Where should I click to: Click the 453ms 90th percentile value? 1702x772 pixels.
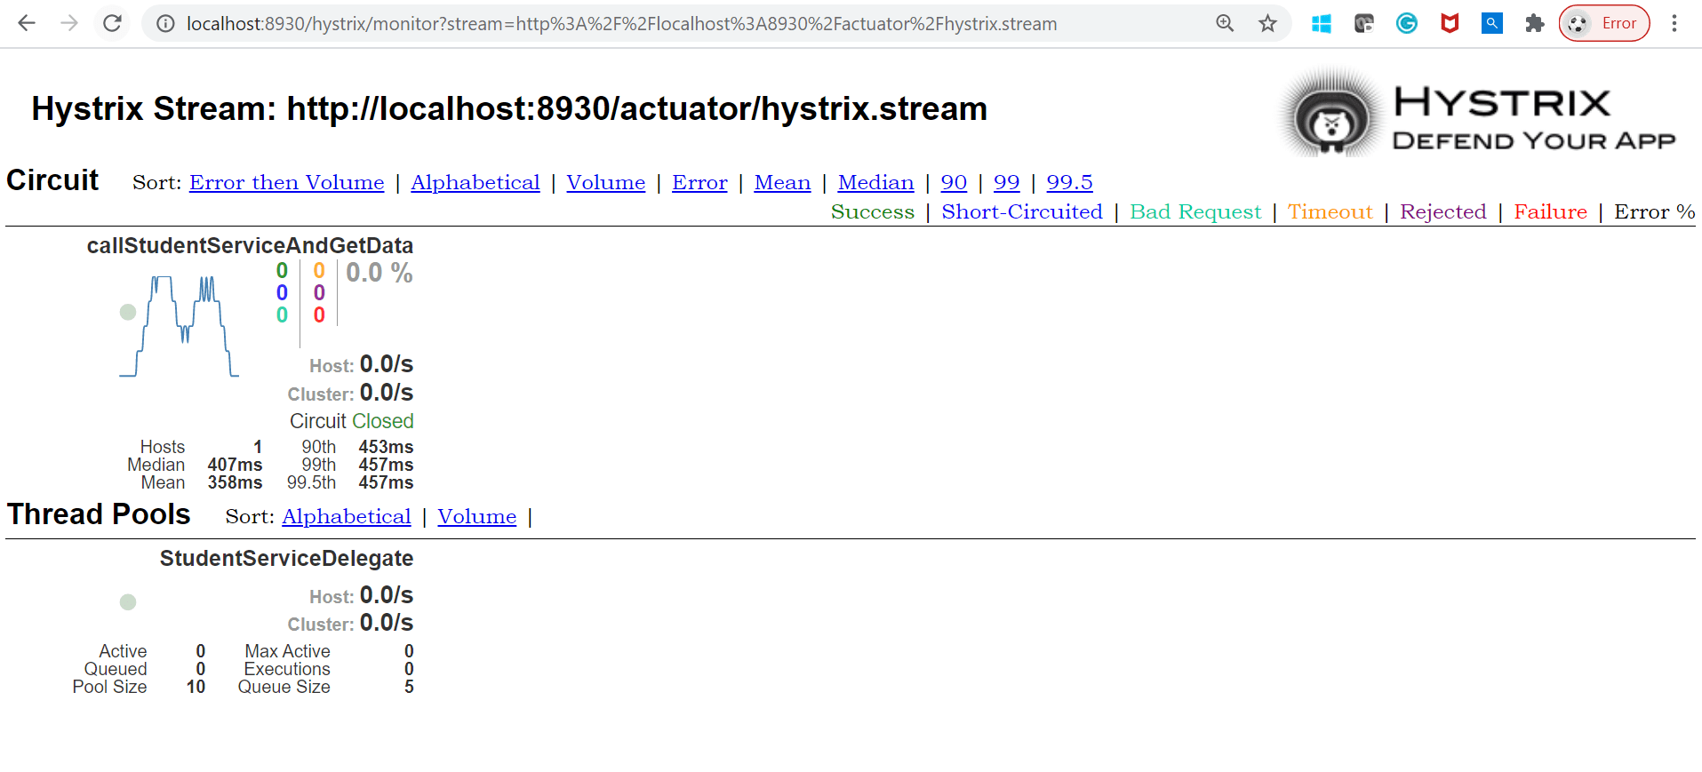(x=386, y=447)
